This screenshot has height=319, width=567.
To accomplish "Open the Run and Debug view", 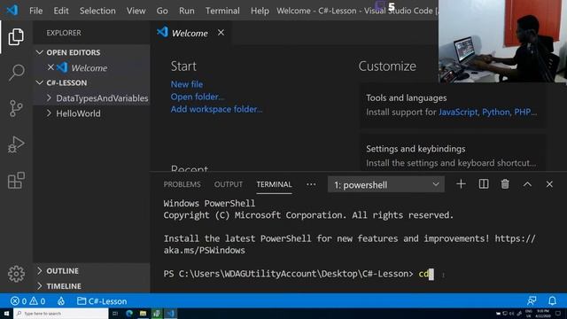I will pos(16,144).
